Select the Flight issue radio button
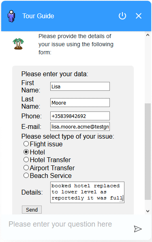The height and width of the screenshot is (242, 152). click(26, 144)
